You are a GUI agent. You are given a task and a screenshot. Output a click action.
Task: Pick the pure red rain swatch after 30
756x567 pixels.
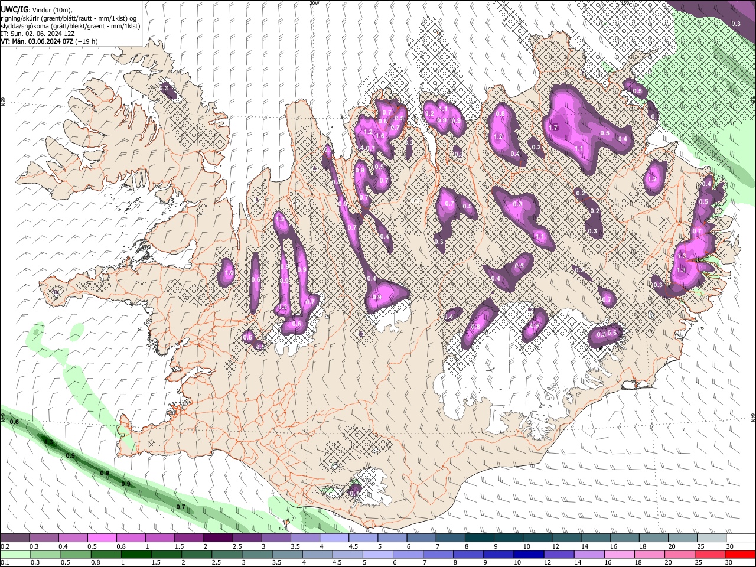(739, 554)
